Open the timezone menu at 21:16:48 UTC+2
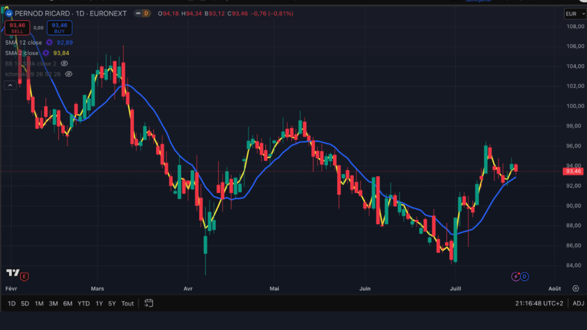 [x=539, y=304]
